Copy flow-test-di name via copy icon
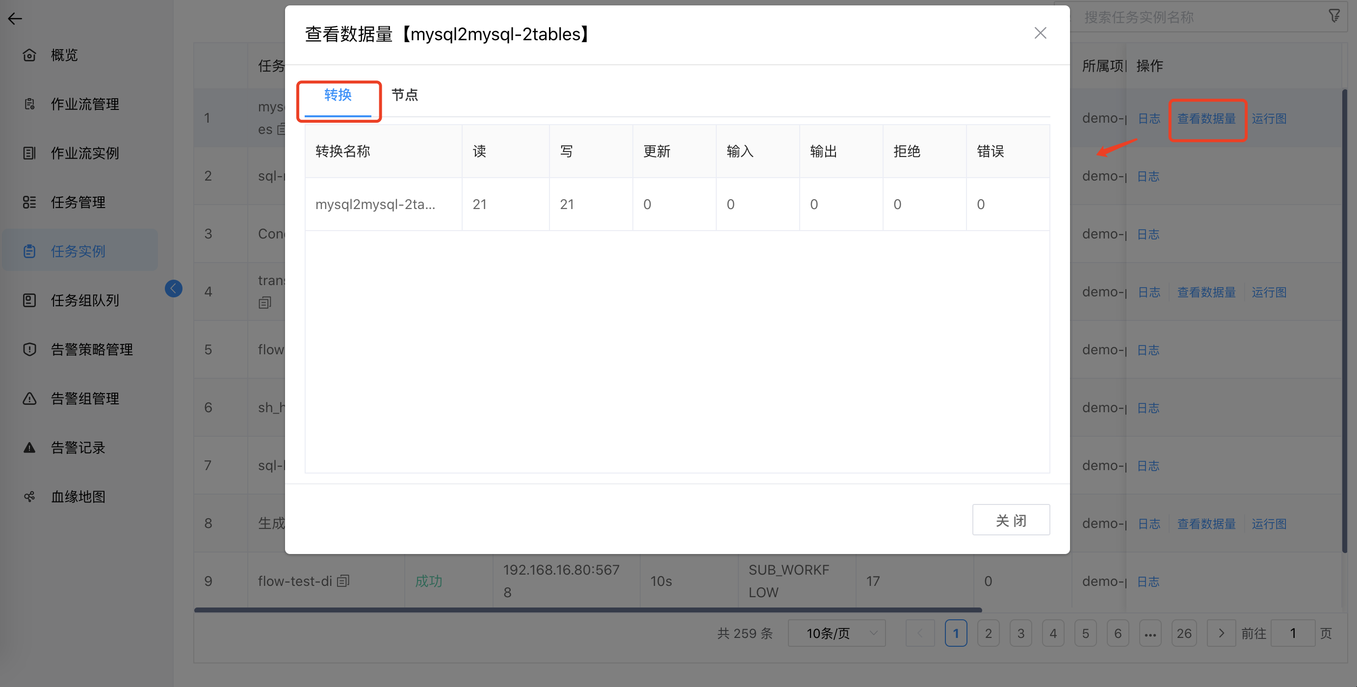 (x=343, y=581)
